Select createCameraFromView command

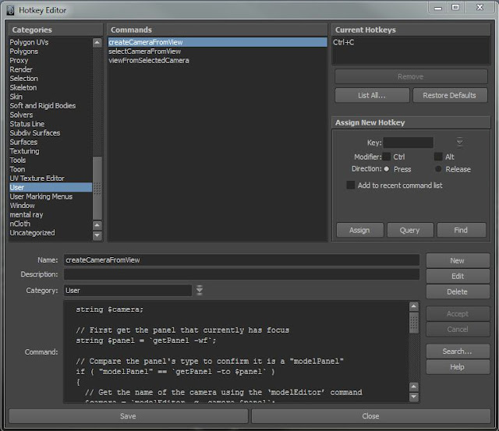pyautogui.click(x=218, y=42)
